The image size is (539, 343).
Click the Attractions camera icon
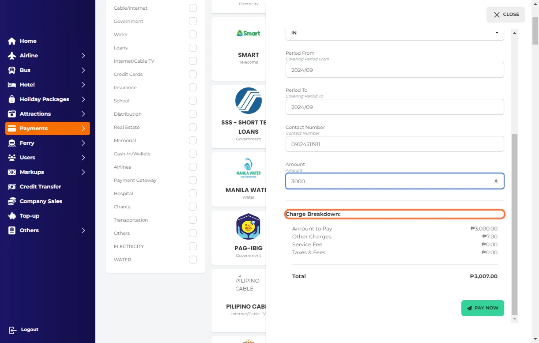pyautogui.click(x=12, y=114)
